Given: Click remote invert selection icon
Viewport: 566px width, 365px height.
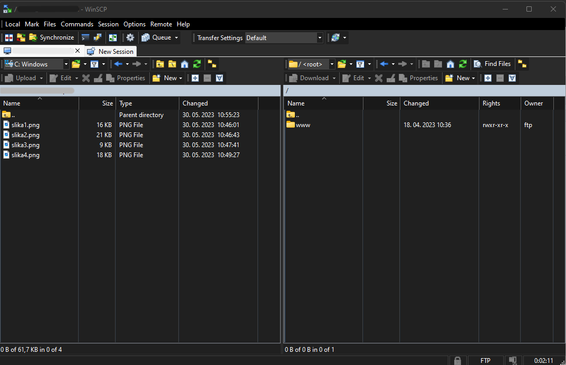Looking at the screenshot, I should click(x=512, y=78).
